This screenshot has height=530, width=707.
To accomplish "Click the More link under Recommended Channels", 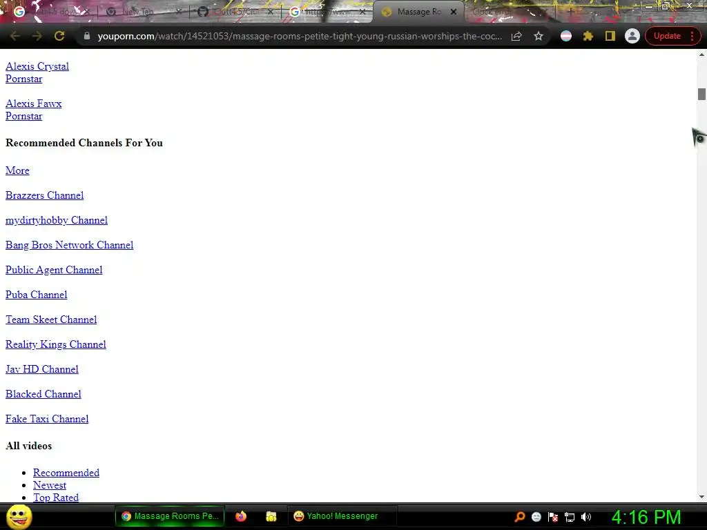I will [x=17, y=170].
